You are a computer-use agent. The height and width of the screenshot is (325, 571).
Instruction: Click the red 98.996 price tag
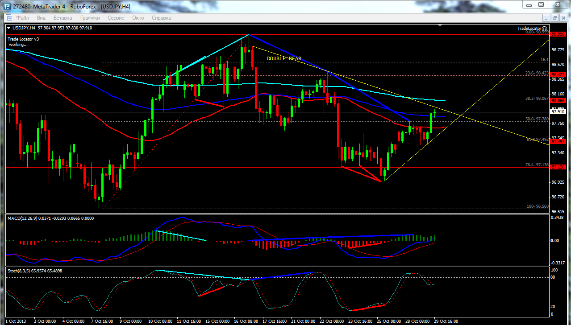click(x=557, y=34)
